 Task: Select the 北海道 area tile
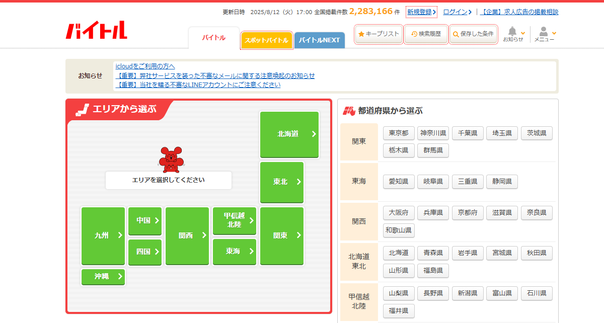click(x=289, y=134)
